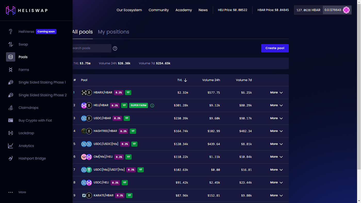Click Single Sided Staking Phase 1 icon

coord(11,82)
